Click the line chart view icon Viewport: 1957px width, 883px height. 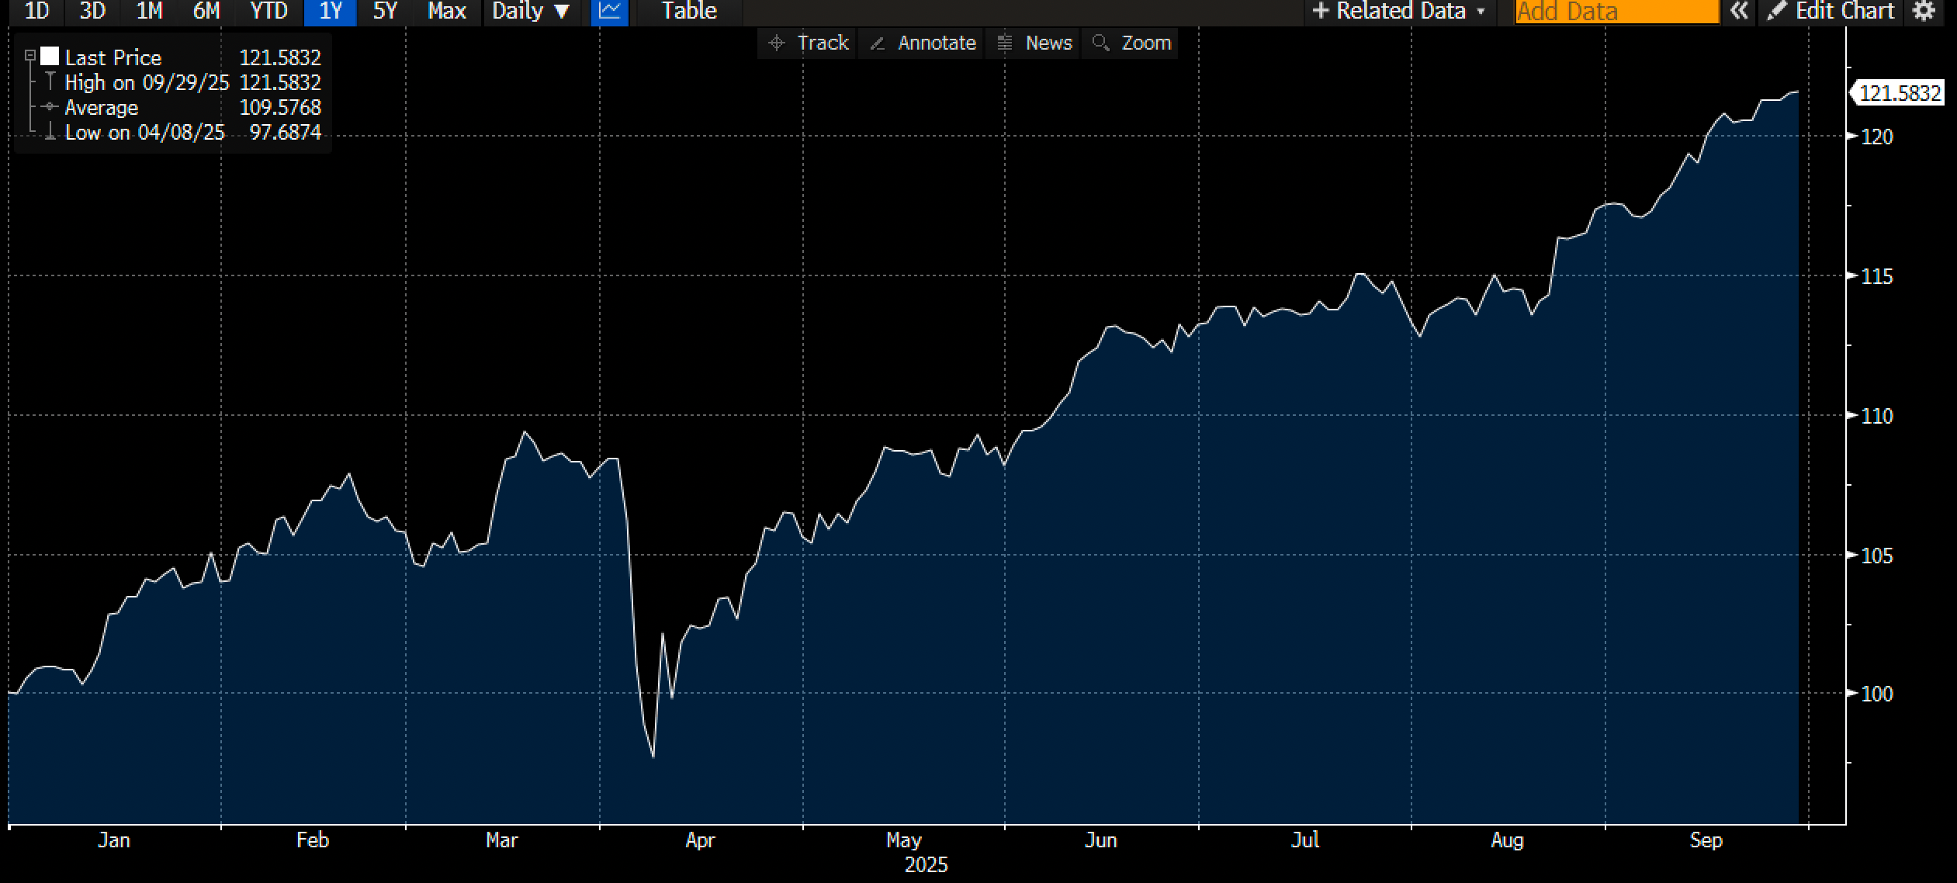pos(609,12)
